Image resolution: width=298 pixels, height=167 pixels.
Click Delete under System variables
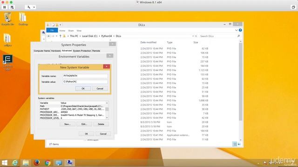(x=101, y=124)
